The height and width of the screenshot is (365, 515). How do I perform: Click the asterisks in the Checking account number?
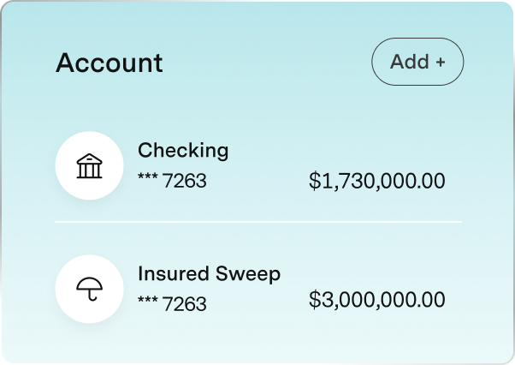[x=148, y=179]
